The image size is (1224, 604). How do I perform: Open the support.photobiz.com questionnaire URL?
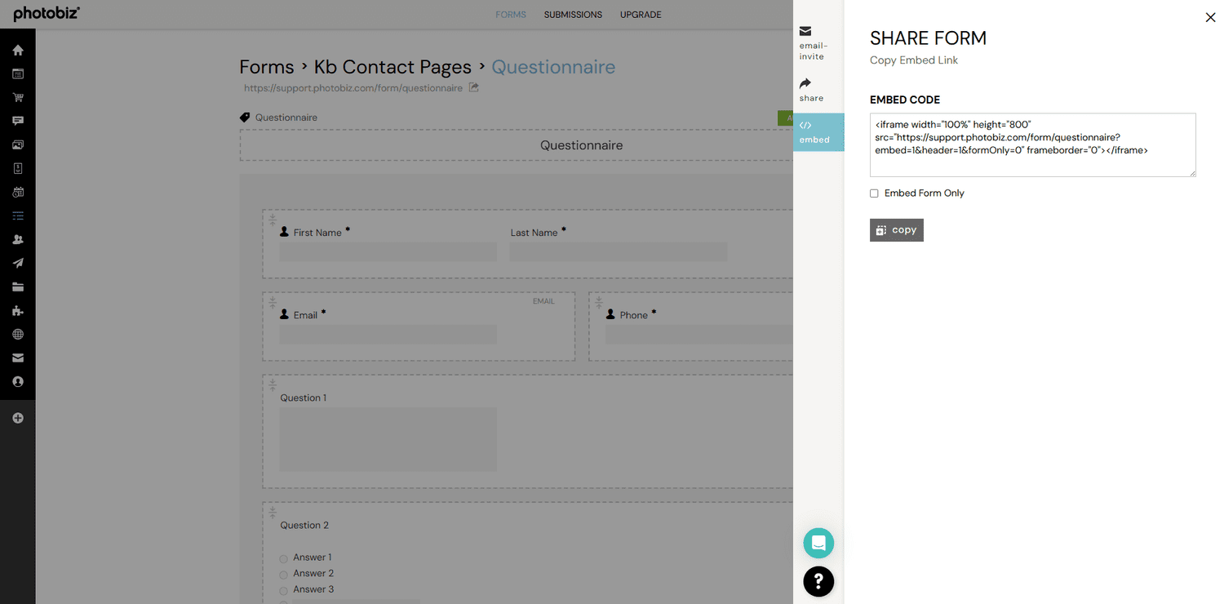pyautogui.click(x=353, y=88)
